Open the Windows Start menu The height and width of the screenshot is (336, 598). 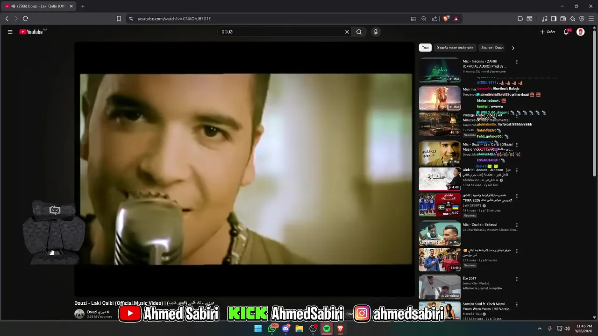[258, 329]
